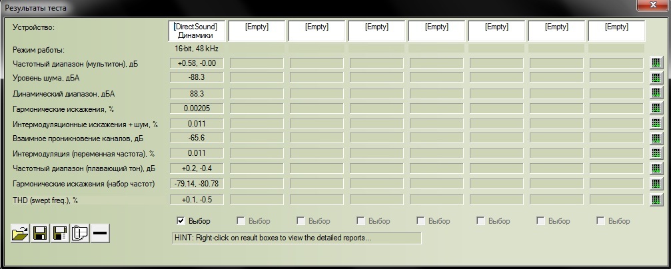Click the HINT text field
Screen dimensions: 671x269
click(x=296, y=238)
